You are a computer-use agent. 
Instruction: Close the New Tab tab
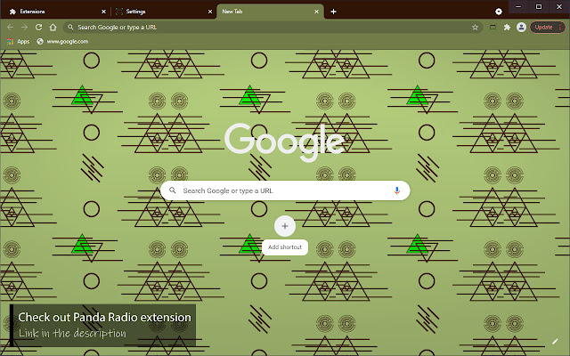(x=317, y=12)
